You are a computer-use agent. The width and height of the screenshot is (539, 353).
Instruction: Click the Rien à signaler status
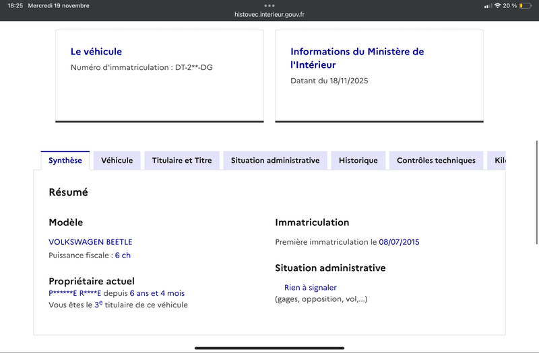311,288
